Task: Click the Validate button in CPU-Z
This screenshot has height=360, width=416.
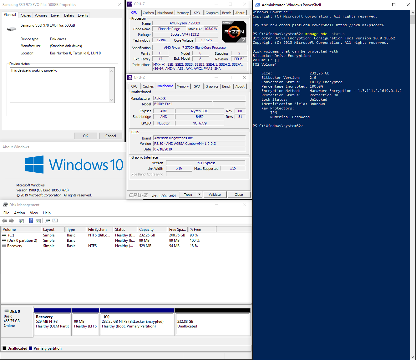Action: 215,195
